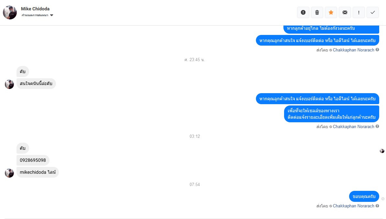Open Chakkaphan Norarach link under middle messages
This screenshot has height=219, width=386.
(354, 127)
